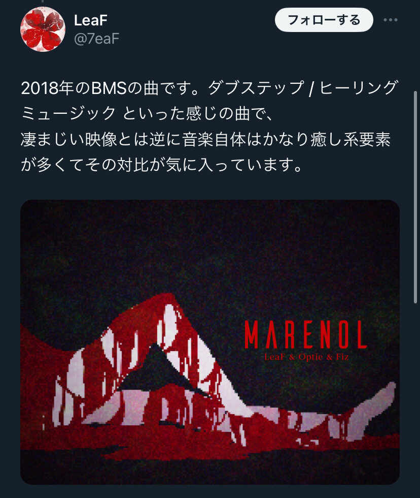
Task: Click the vertical scrollbar thumb
Action: 415,197
